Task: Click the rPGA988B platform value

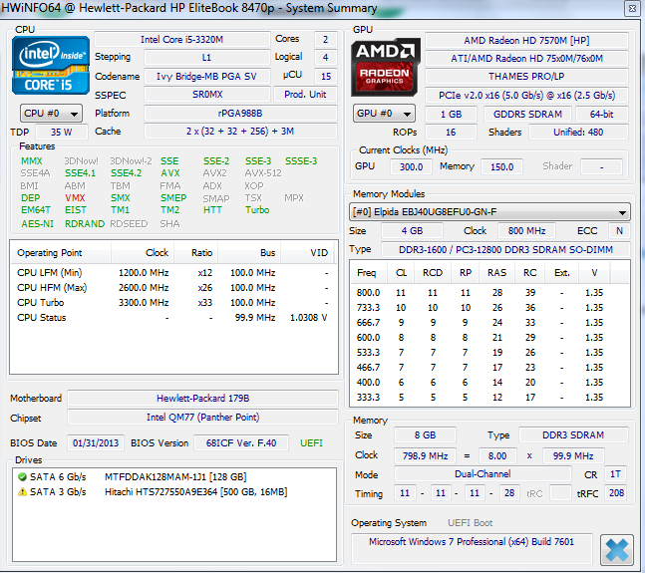Action: pyautogui.click(x=240, y=113)
